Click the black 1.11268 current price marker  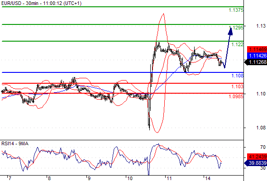click(x=256, y=62)
